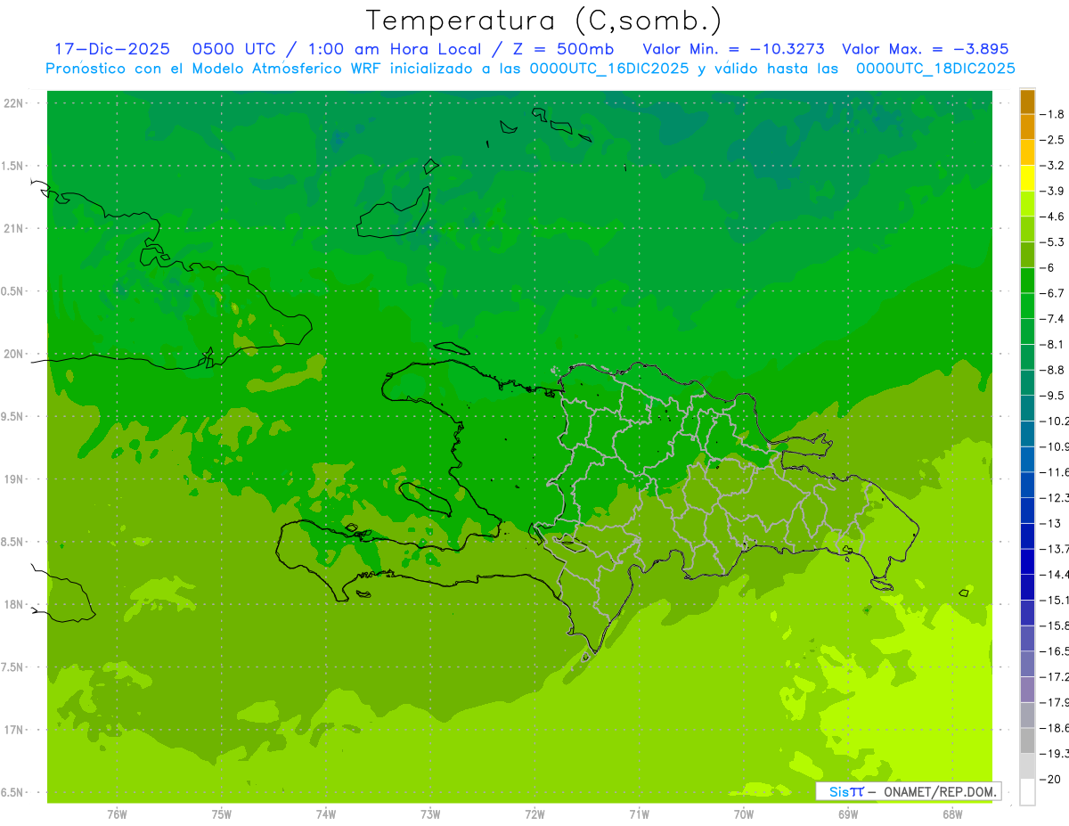Pick the lime swatch between -3.9 and -4.6

(x=1027, y=204)
